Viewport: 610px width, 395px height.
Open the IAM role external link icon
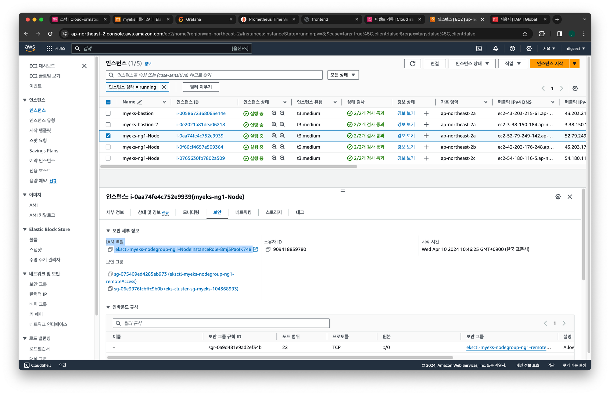pyautogui.click(x=255, y=249)
